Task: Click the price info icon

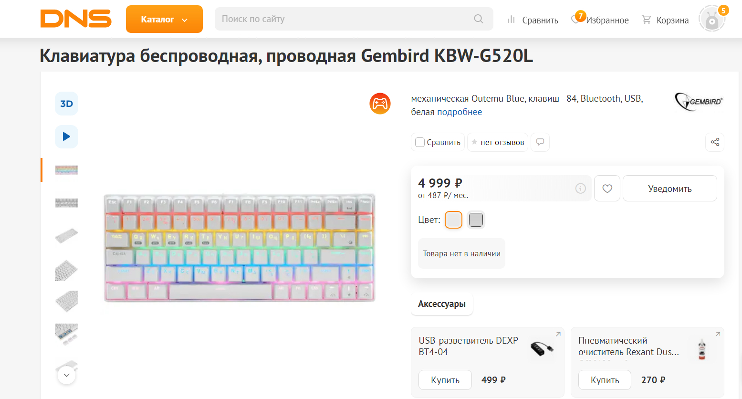Action: (580, 189)
